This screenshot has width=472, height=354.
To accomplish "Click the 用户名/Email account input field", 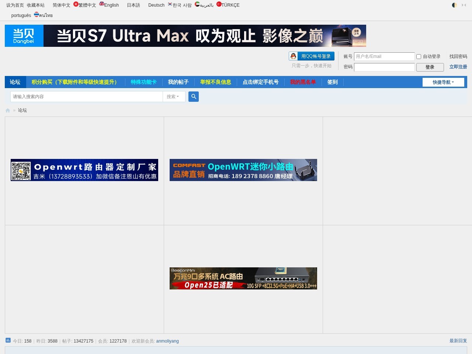I will tap(384, 56).
